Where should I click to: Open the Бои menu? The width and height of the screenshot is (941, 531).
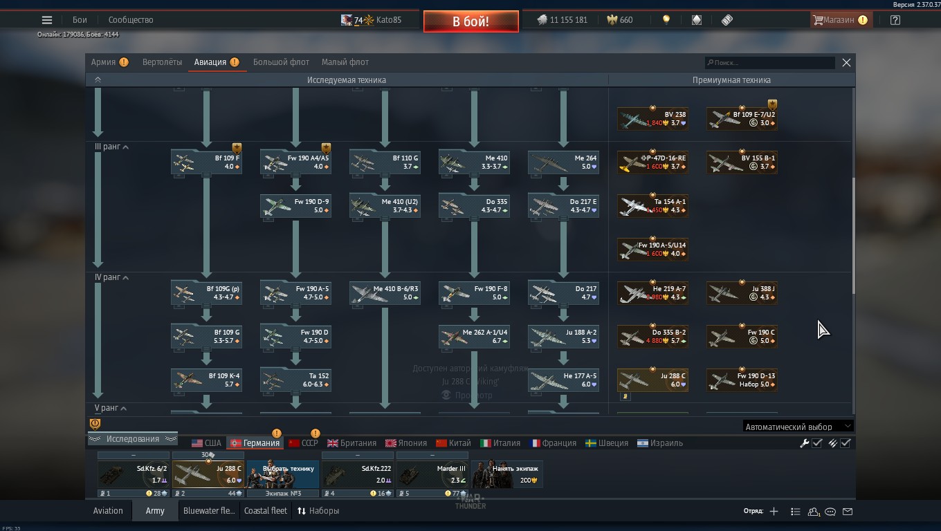click(80, 20)
